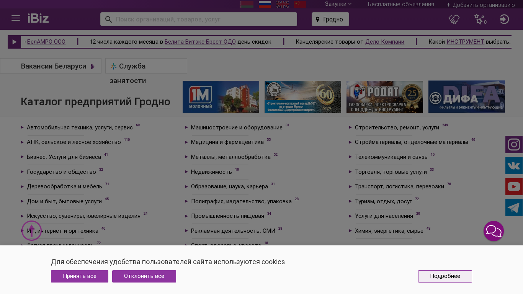This screenshot has width=523, height=294.
Task: Open Торговля, торговые услуги category
Action: pyautogui.click(x=391, y=172)
